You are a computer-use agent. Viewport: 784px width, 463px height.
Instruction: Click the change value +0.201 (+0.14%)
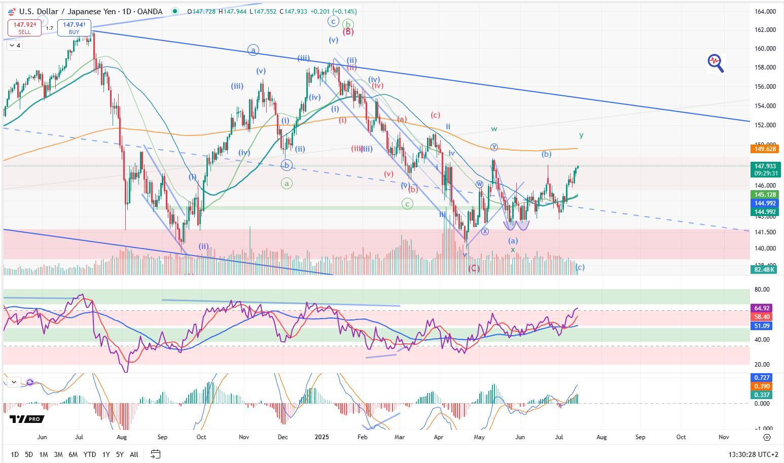point(333,11)
